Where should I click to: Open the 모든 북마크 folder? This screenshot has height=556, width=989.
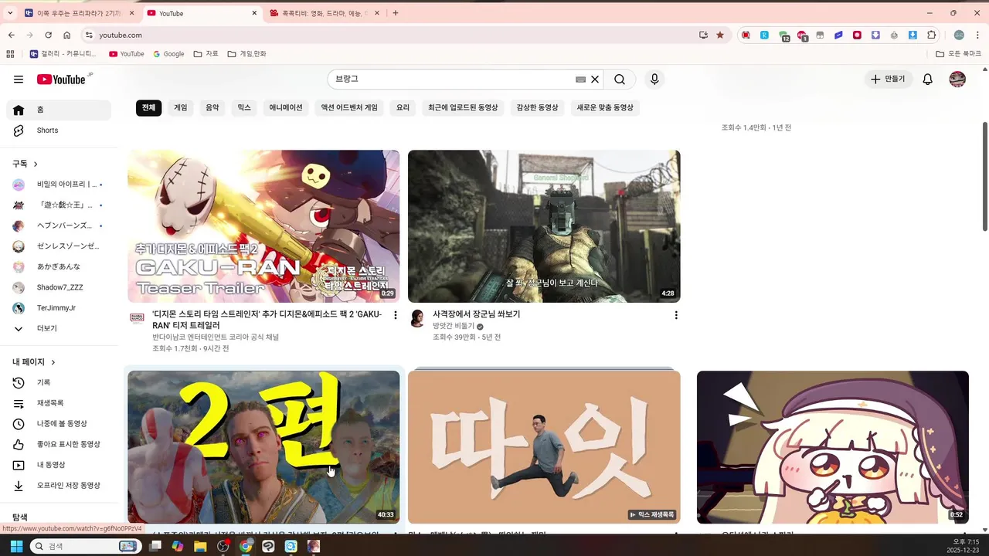point(958,54)
